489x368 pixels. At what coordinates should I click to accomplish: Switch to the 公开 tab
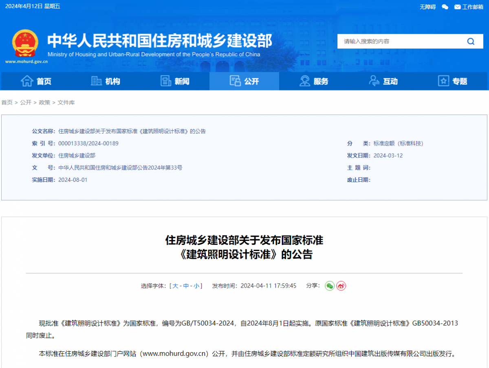point(244,81)
